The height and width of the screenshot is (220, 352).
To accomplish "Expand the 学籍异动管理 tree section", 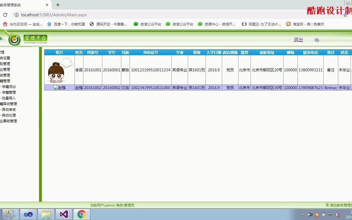I will (9, 104).
